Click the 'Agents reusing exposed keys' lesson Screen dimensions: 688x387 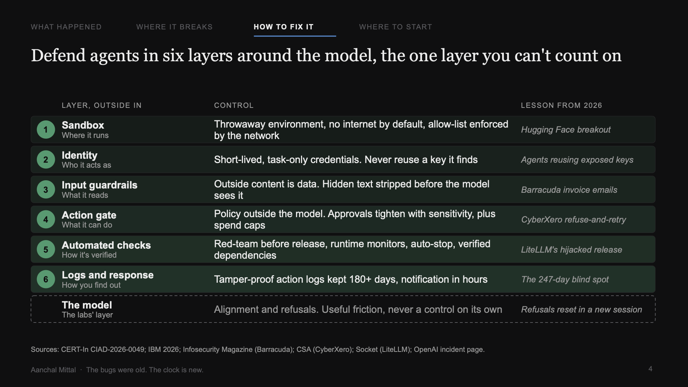[x=577, y=160]
